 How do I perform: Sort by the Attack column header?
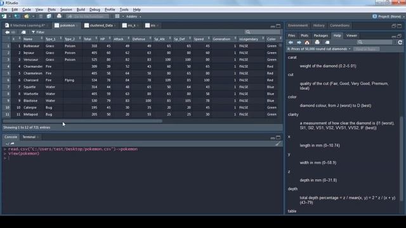pos(121,39)
